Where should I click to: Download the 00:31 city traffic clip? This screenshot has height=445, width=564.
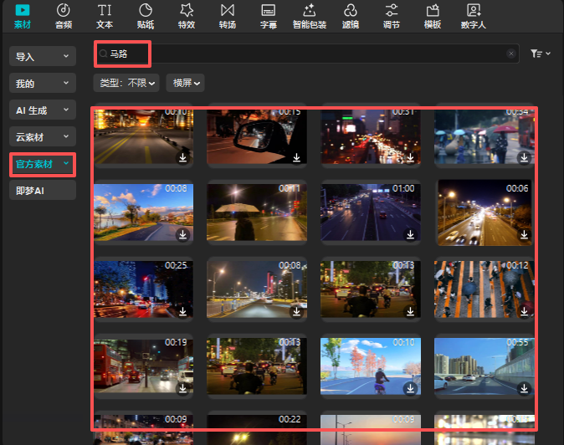point(410,157)
